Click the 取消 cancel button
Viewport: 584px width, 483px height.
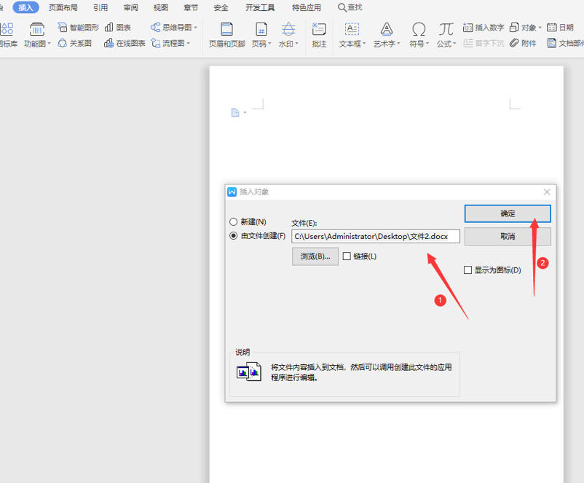508,236
